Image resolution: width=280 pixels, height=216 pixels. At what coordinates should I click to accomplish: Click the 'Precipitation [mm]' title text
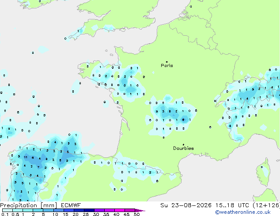[29, 205]
